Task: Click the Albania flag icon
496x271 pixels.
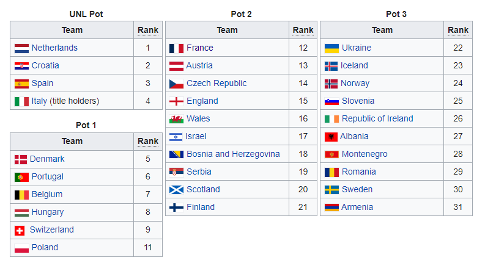Action: pos(331,137)
